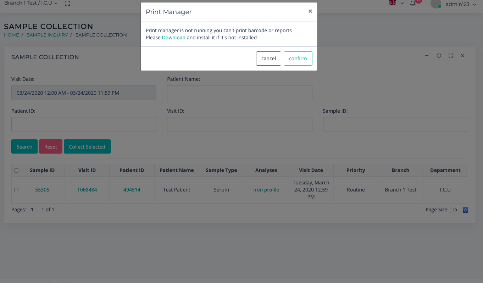The image size is (483, 283).
Task: Close the Sample Collection panel
Action: (463, 56)
